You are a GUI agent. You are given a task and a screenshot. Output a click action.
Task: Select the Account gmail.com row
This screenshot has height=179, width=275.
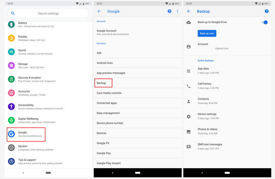[x=227, y=46]
